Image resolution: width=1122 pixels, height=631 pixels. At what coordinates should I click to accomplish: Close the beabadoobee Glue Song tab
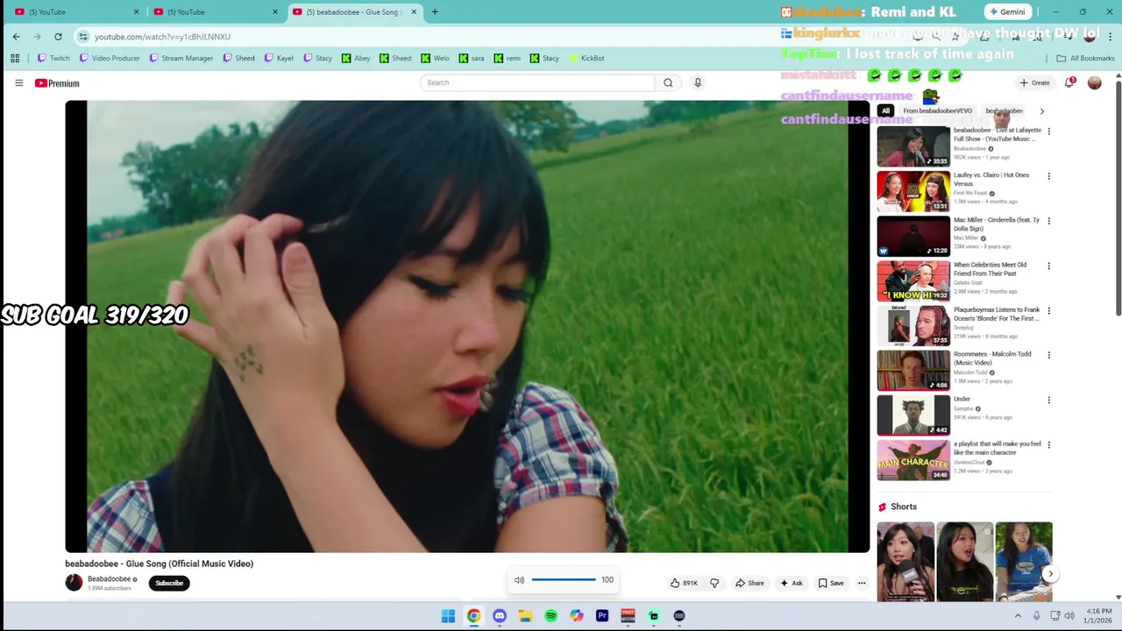[412, 12]
